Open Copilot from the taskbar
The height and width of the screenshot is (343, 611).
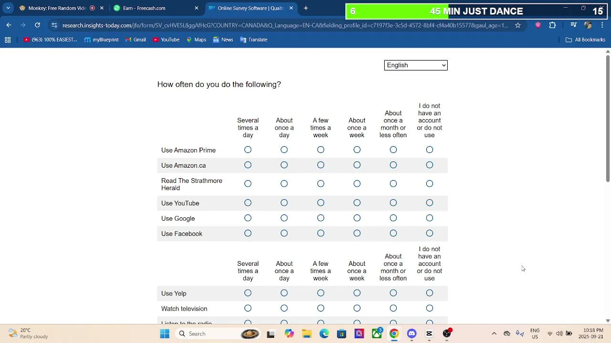click(x=289, y=334)
